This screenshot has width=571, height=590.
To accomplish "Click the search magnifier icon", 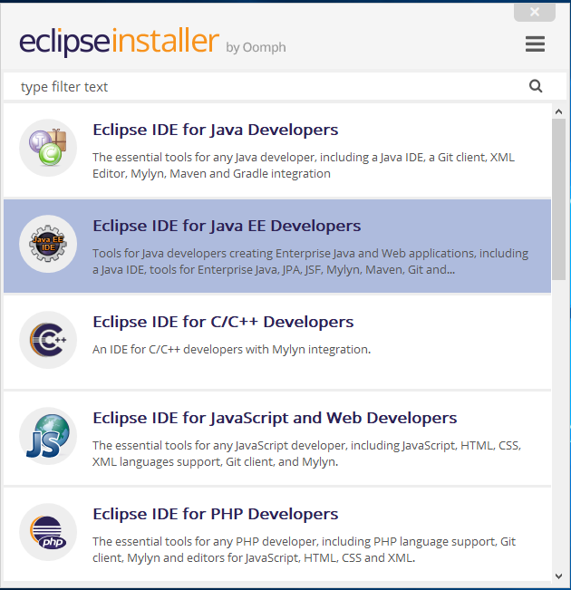I will click(x=536, y=86).
